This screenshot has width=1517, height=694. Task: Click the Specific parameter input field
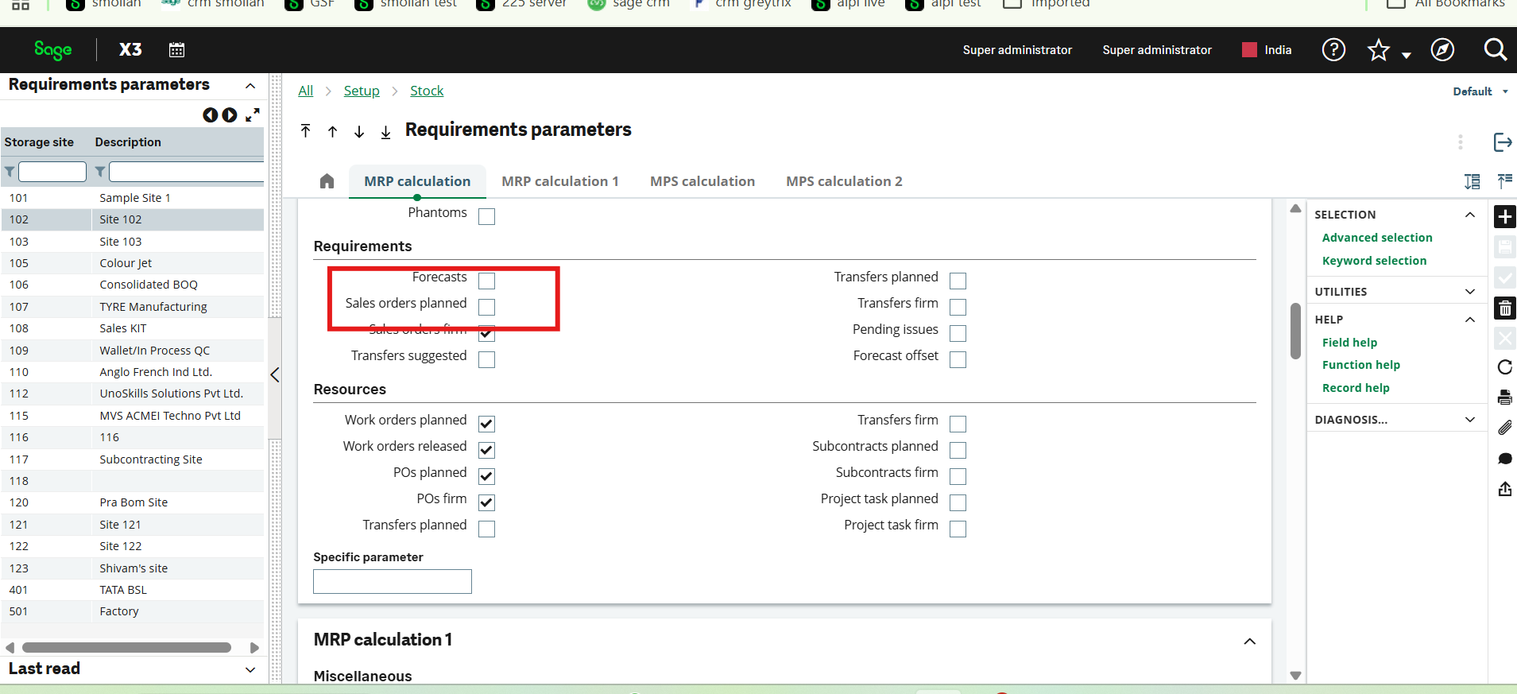393,581
